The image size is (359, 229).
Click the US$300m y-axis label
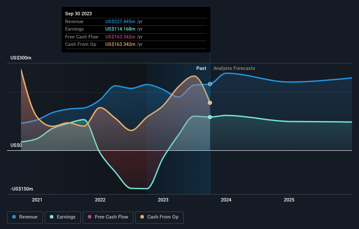coord(21,58)
